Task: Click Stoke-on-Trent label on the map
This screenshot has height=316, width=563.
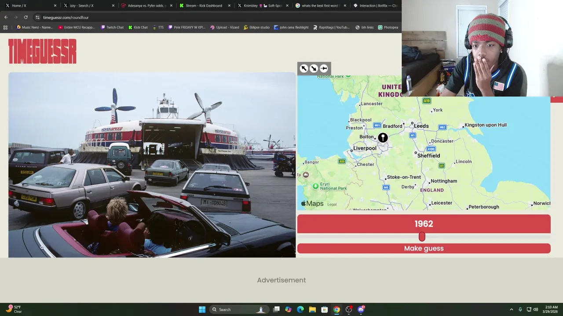Action: tap(404, 177)
